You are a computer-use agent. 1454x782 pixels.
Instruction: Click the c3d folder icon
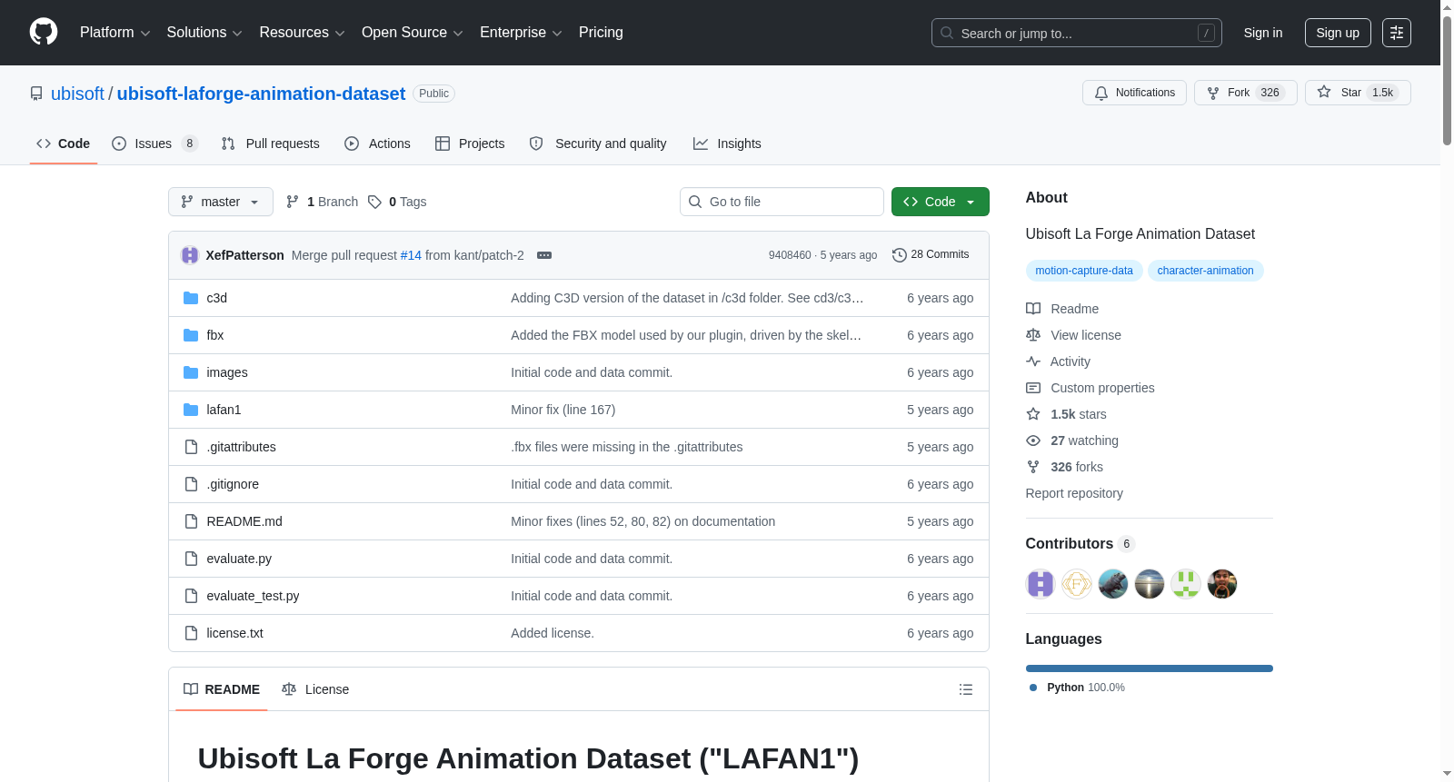[x=191, y=298]
